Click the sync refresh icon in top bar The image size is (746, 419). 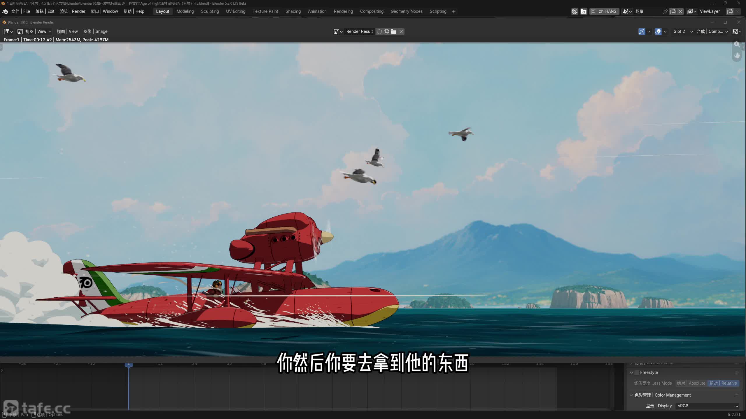(575, 11)
